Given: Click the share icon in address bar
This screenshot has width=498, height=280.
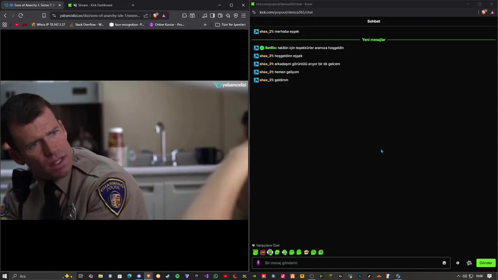Looking at the screenshot, I should coord(146,16).
